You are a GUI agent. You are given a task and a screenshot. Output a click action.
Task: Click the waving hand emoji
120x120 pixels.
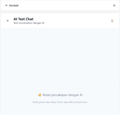[x=40, y=95]
